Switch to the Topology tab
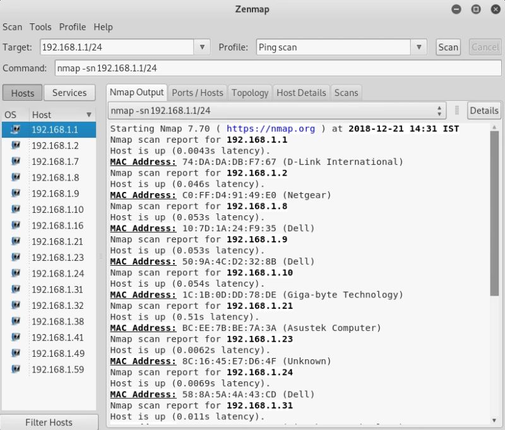Viewport: 505px width, 430px height. (250, 93)
